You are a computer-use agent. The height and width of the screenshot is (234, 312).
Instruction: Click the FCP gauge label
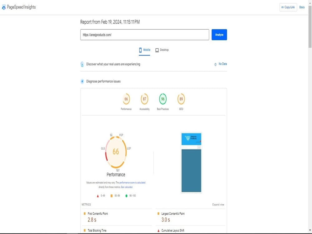tap(121, 135)
